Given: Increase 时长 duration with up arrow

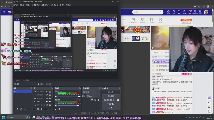Looking at the screenshot, I should click(x=99, y=95).
